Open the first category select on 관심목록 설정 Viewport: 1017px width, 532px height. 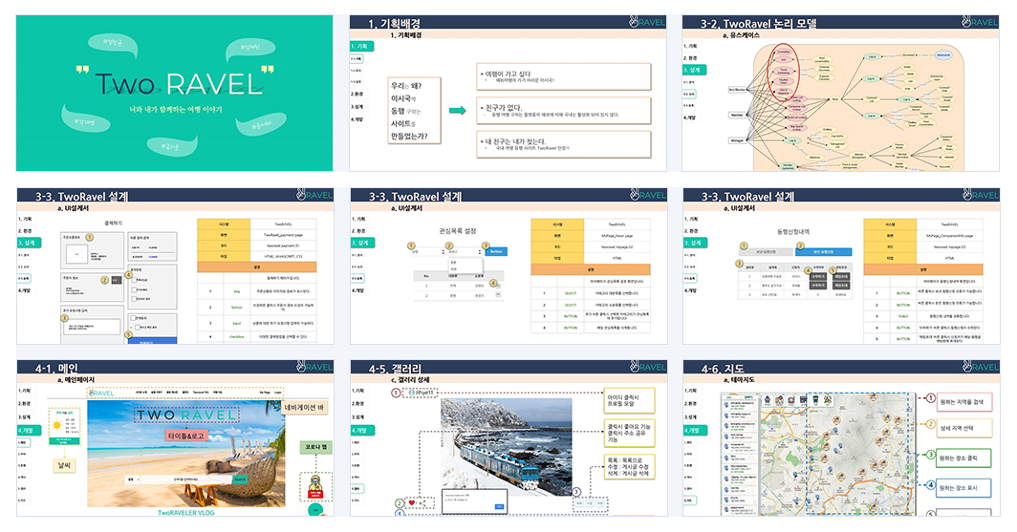429,252
